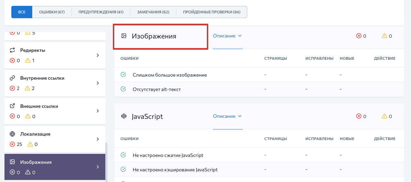Click the red error icon in the Изображения header
This screenshot has height=182, width=411.
click(x=359, y=36)
